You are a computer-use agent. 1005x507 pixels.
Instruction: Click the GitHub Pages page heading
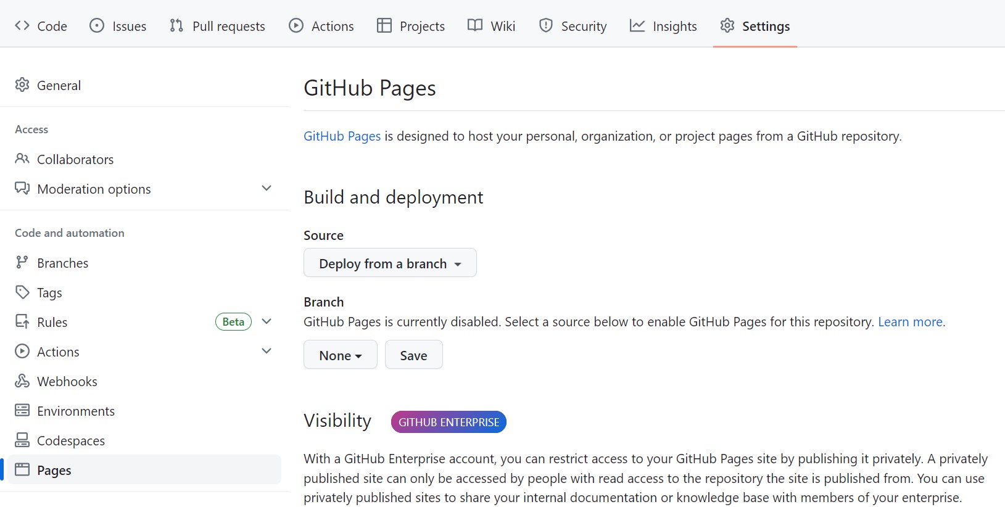point(370,88)
